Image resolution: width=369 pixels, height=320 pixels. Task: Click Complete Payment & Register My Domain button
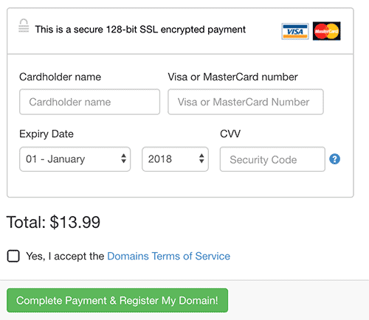(117, 300)
